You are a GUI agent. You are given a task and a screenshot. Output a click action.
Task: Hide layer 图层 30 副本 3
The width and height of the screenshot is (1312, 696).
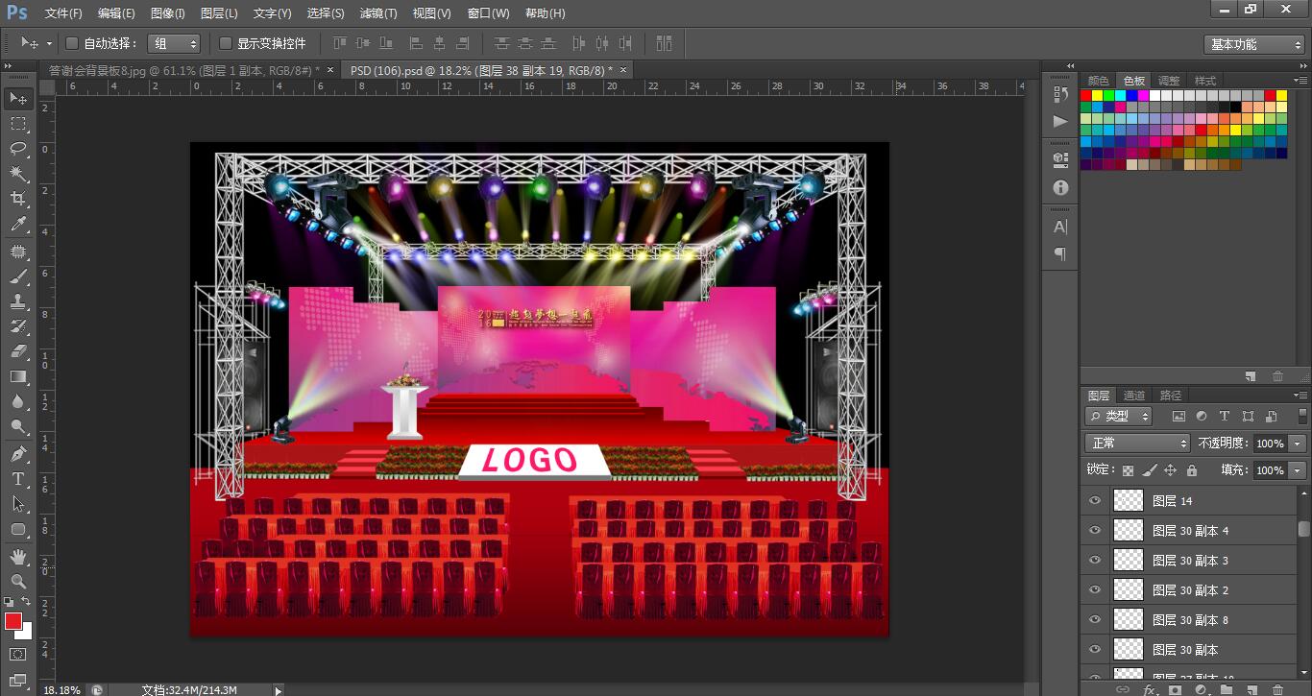coord(1094,560)
